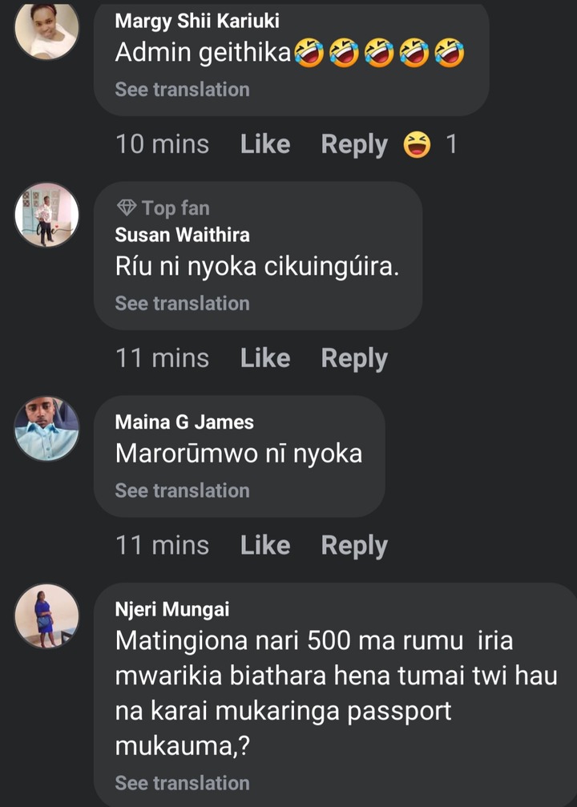Click the Top fan diamond badge
This screenshot has height=807, width=577.
point(127,208)
